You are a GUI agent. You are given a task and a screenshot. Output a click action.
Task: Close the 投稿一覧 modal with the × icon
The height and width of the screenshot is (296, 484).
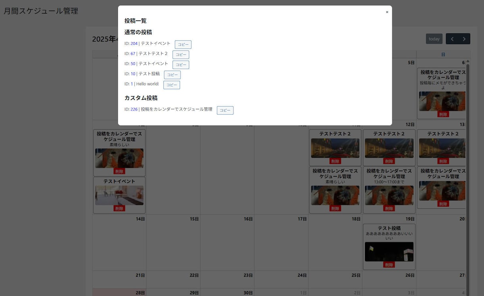[x=387, y=12]
